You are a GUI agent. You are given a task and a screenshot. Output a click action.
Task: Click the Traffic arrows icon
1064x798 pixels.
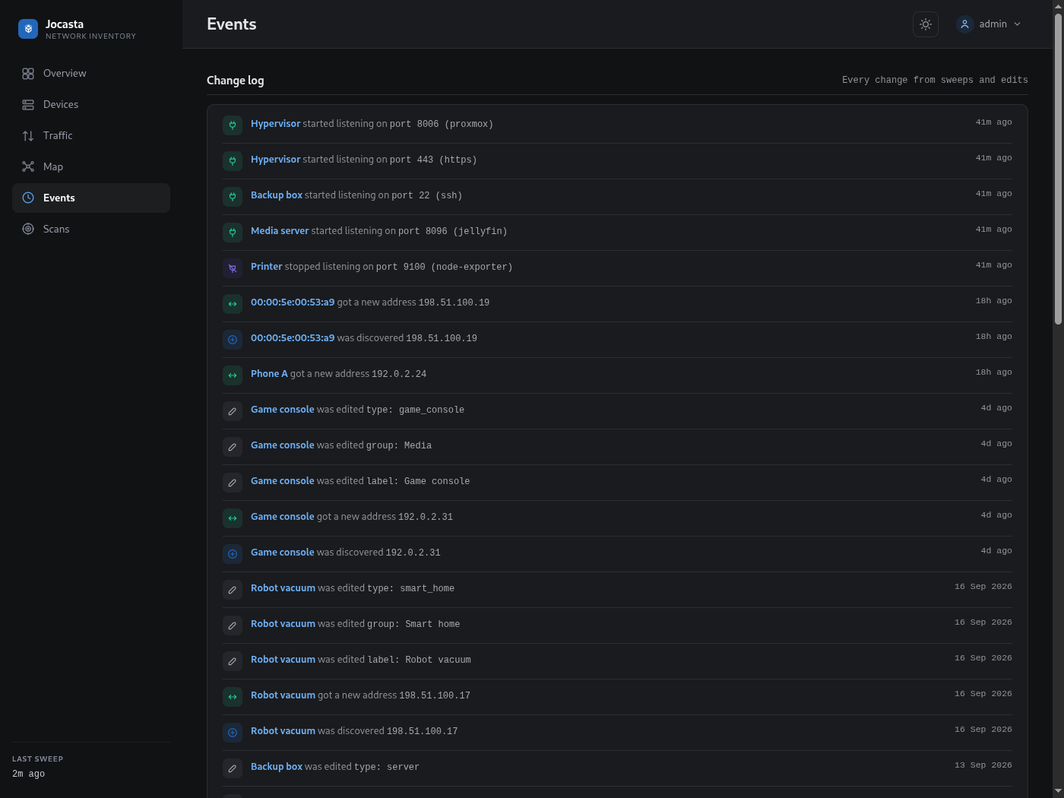pyautogui.click(x=28, y=136)
